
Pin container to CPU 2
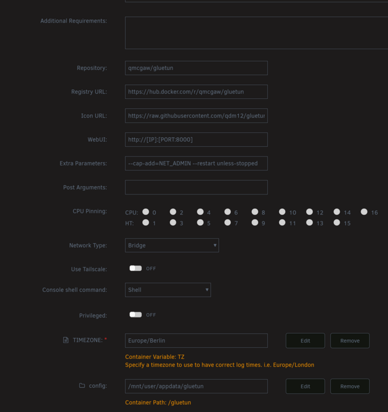click(173, 212)
